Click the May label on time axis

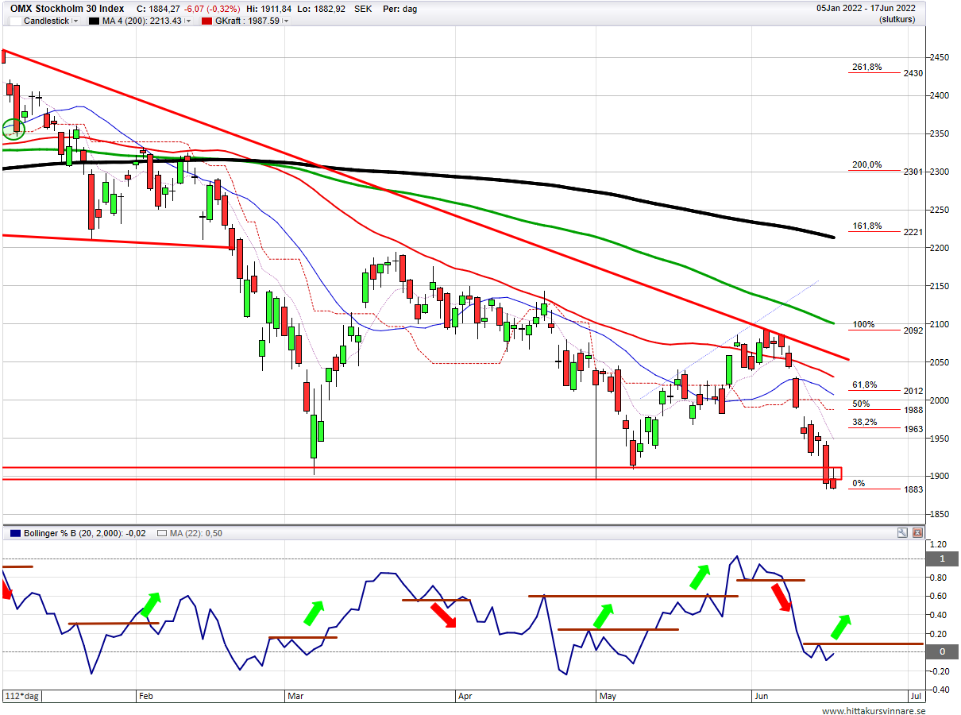point(608,694)
